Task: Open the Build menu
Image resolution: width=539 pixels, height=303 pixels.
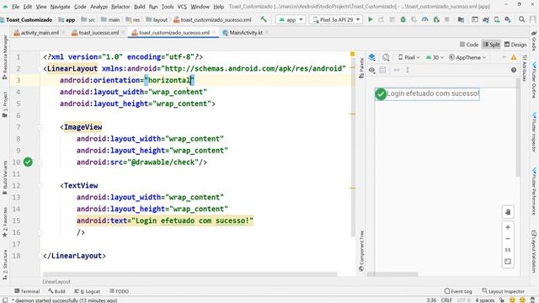Action: point(139,7)
